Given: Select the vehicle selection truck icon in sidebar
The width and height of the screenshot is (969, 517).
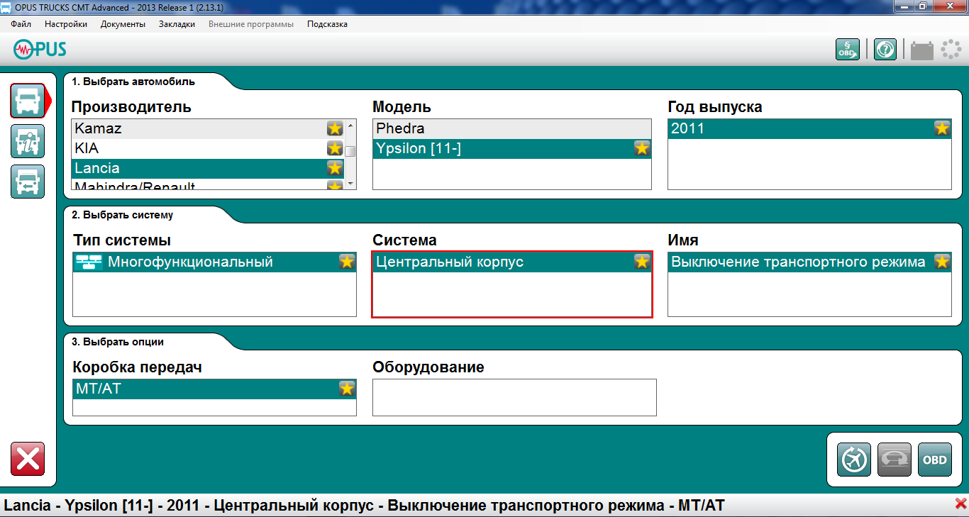Looking at the screenshot, I should (x=28, y=101).
